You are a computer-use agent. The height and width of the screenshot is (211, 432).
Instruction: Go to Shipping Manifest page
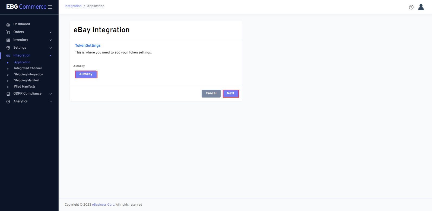point(27,81)
